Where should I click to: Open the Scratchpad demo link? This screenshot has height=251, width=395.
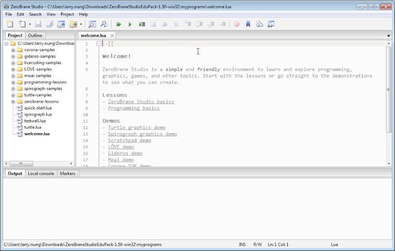click(x=129, y=140)
